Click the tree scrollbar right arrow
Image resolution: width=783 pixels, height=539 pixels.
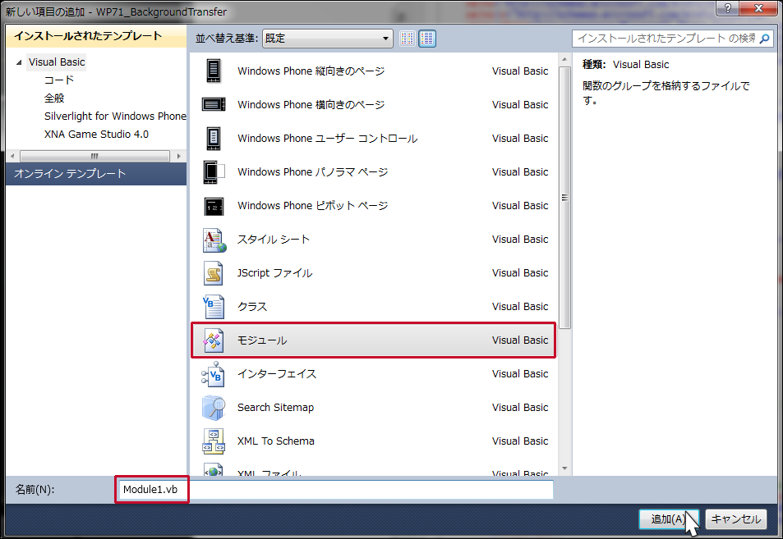pos(179,156)
